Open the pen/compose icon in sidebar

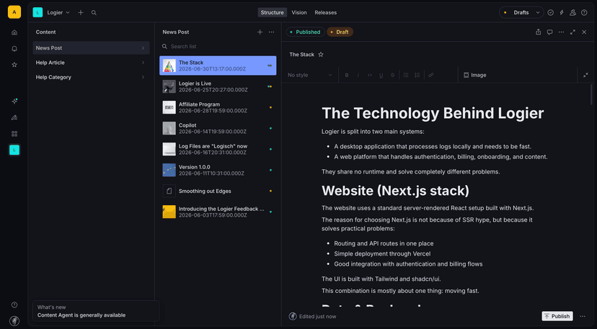point(14,117)
